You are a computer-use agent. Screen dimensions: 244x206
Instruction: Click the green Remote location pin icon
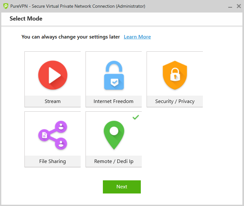click(114, 135)
